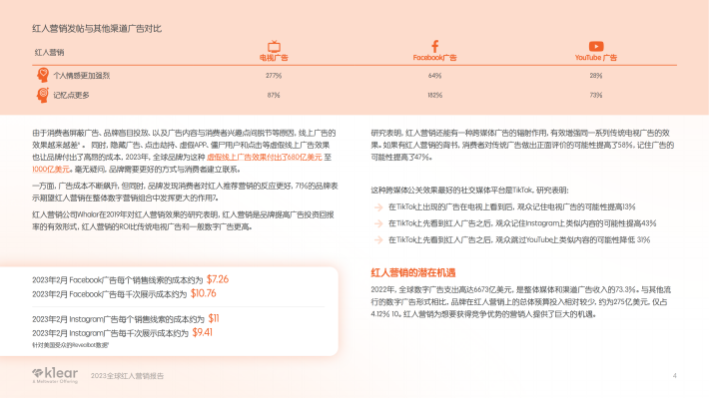
Task: Click the head icon beside 记忆点更多
Action: [43, 95]
